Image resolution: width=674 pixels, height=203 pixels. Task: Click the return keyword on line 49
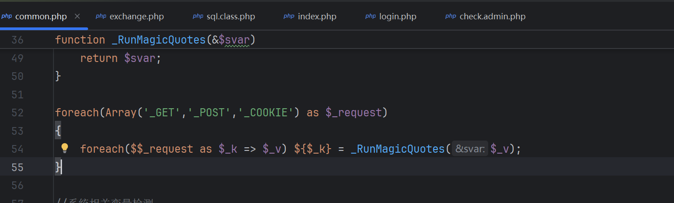pos(99,58)
